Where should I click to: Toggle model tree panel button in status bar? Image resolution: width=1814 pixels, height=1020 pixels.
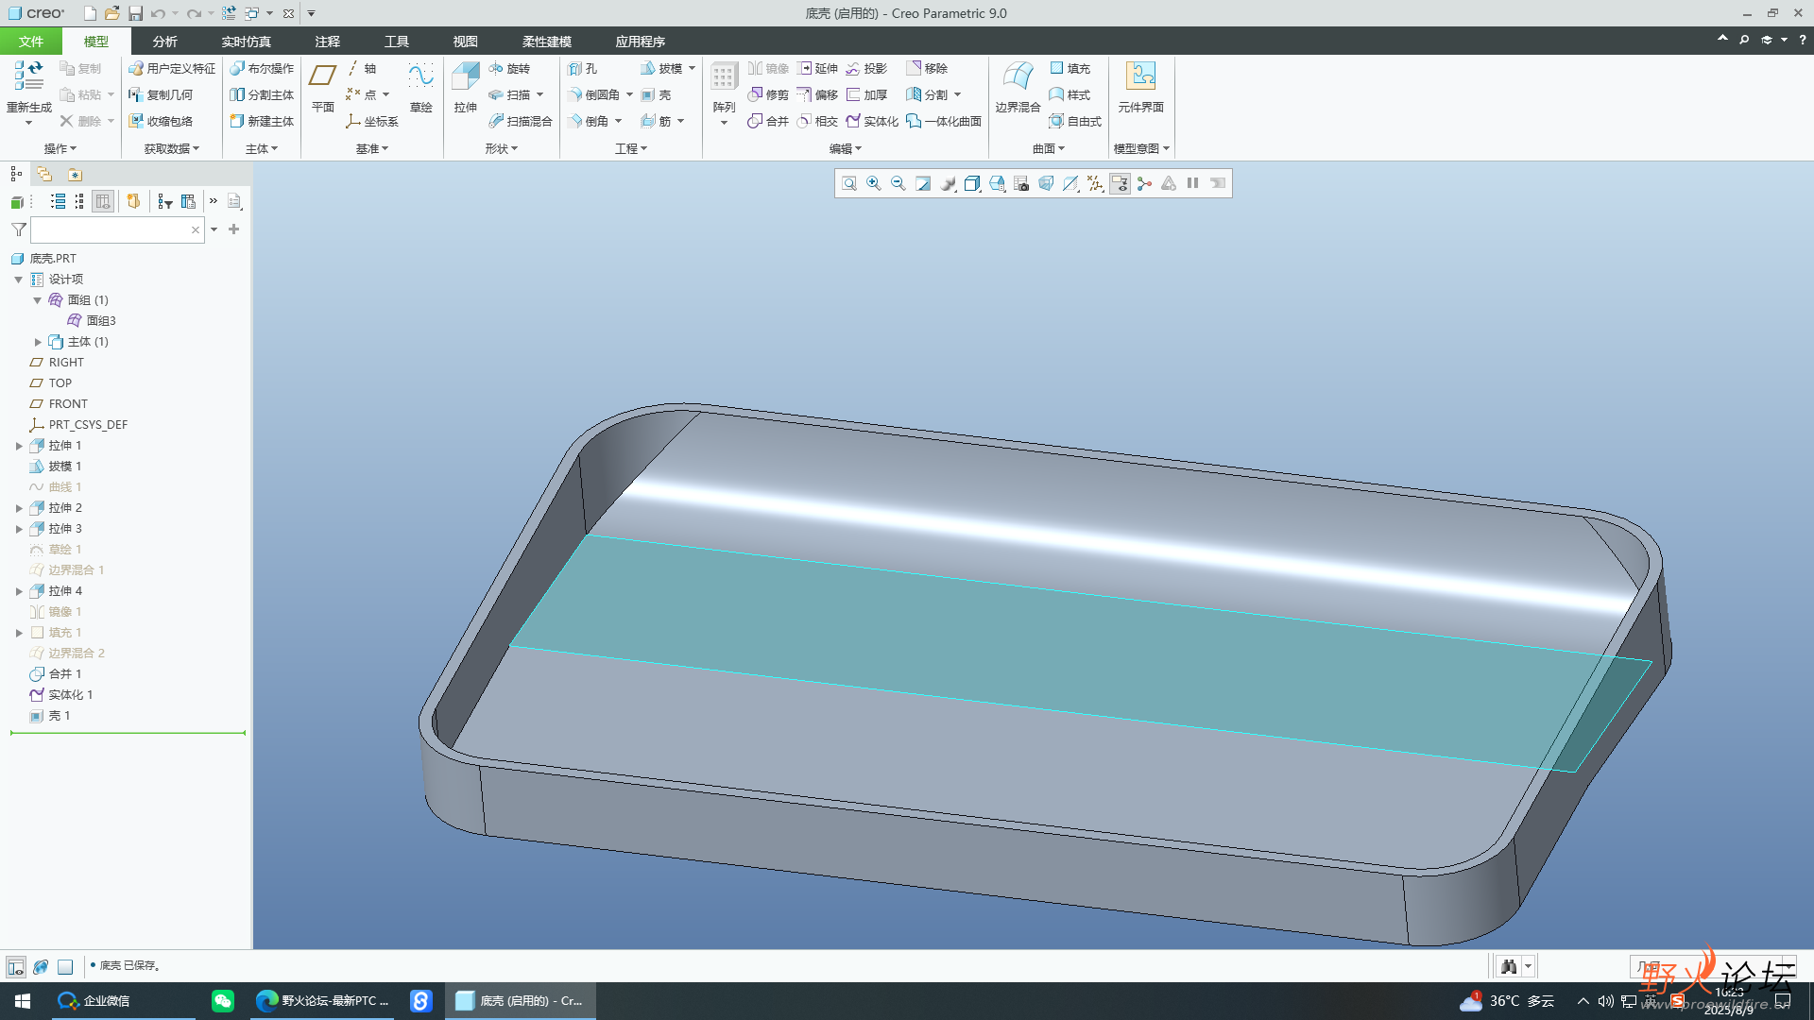point(16,966)
